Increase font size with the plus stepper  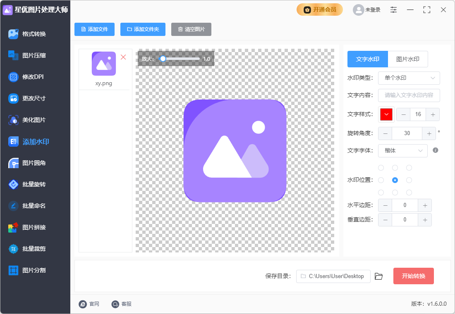pos(433,114)
